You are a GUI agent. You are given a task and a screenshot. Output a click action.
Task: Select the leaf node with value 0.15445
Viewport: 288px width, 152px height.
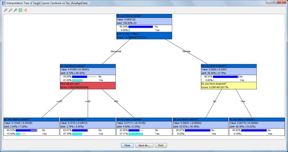click(x=31, y=123)
